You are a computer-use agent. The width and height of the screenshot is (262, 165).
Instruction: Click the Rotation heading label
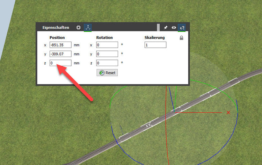(104, 37)
